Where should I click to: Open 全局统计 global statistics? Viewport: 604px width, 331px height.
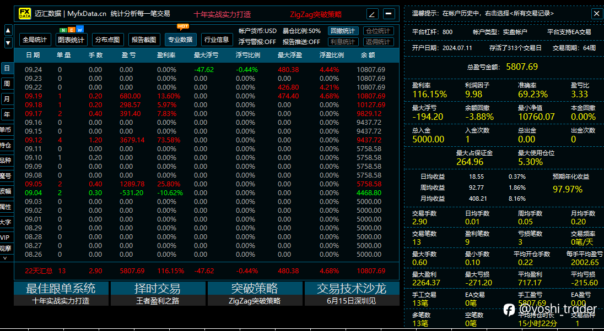35,40
